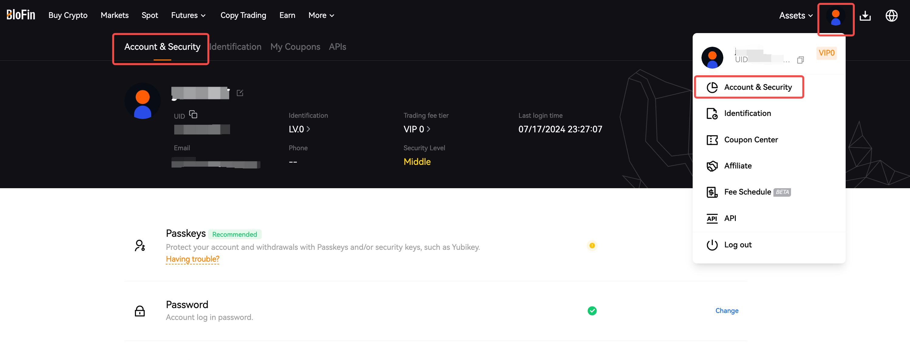
Task: Open trading fee tier VIP 0 details
Action: (x=417, y=129)
